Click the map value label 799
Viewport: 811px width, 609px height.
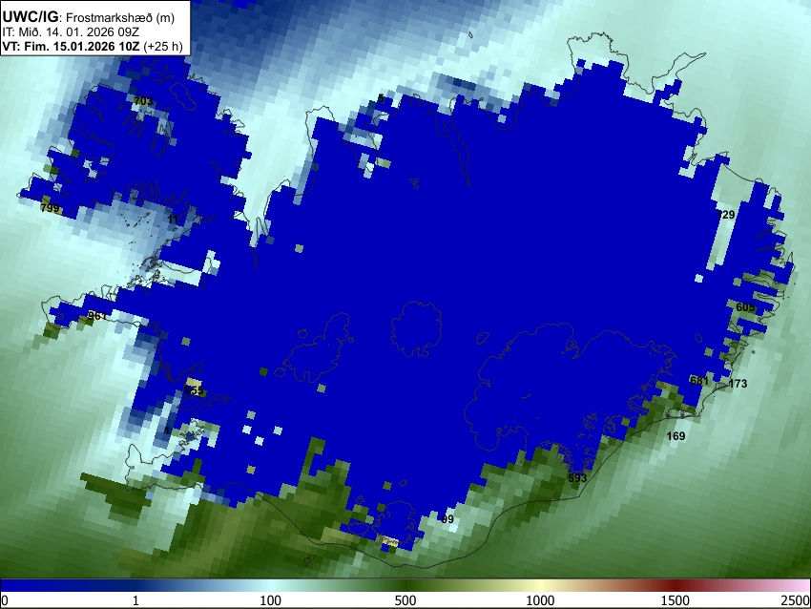50,208
